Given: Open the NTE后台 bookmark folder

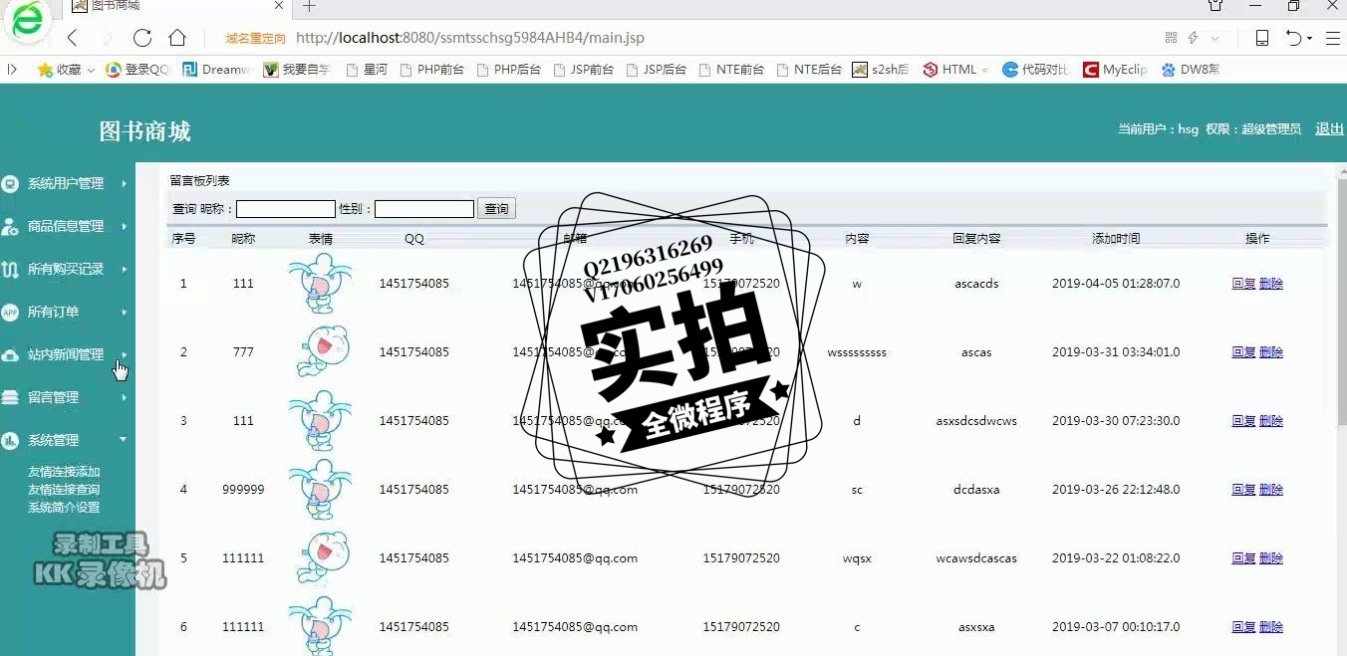Looking at the screenshot, I should (x=809, y=70).
